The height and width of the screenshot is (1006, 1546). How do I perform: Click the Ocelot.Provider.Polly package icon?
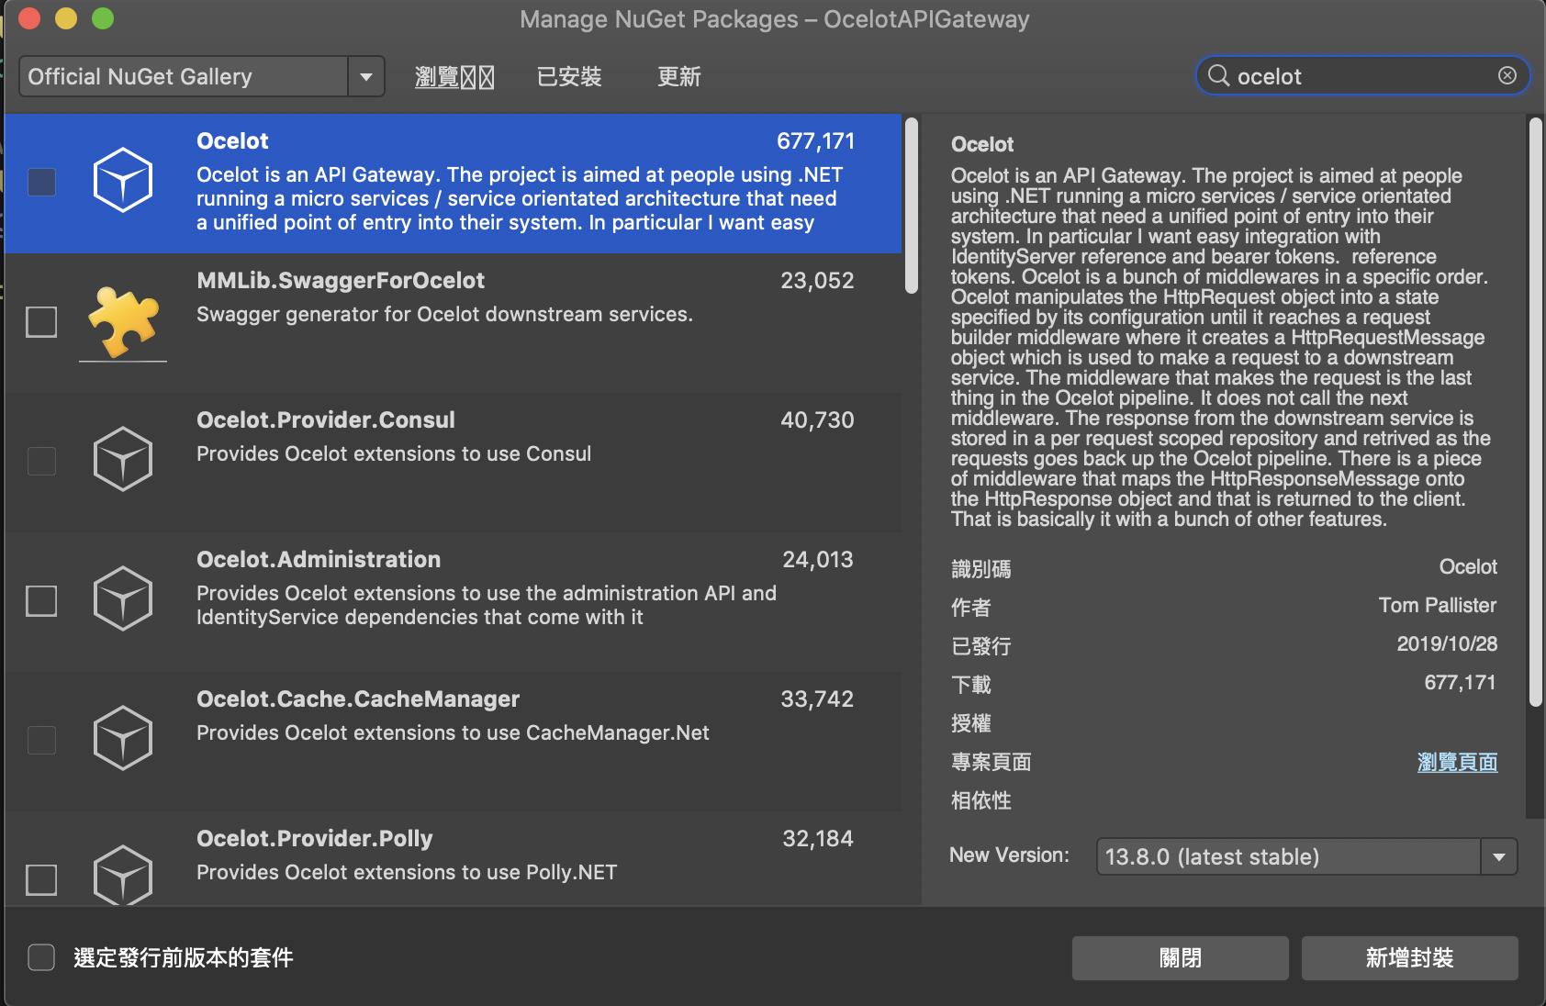point(122,874)
